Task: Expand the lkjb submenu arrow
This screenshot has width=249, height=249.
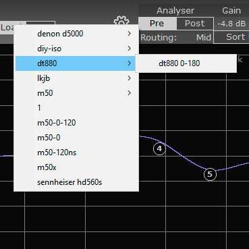Action: point(130,78)
